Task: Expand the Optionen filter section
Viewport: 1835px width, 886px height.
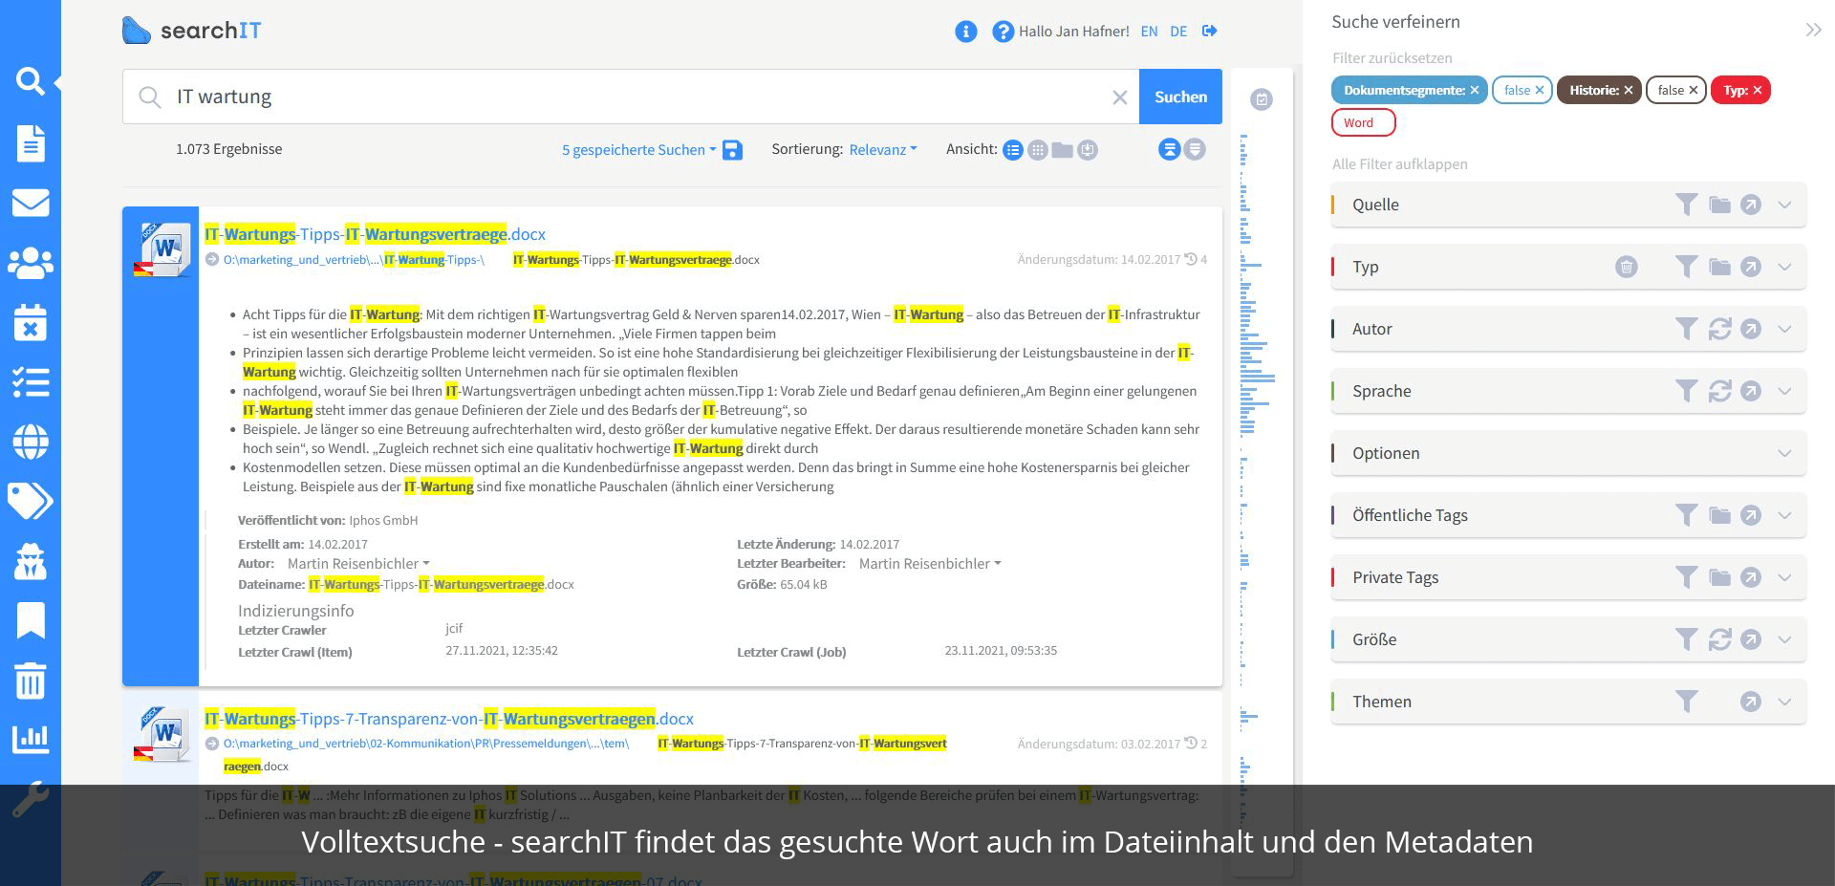Action: pos(1784,453)
